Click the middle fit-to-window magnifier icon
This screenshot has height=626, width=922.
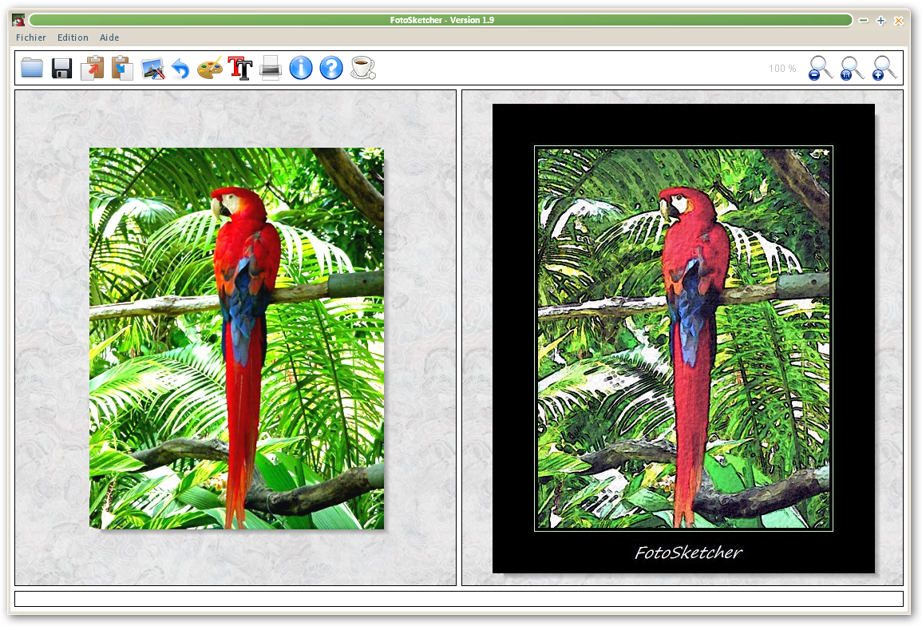852,68
